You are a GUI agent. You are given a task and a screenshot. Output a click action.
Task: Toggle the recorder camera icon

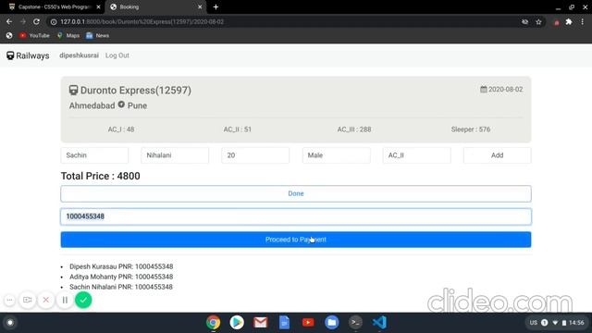(28, 300)
